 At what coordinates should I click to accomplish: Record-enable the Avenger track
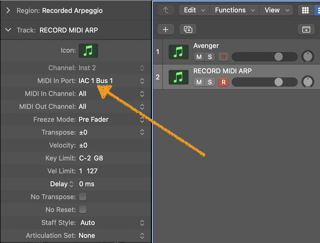pyautogui.click(x=223, y=57)
